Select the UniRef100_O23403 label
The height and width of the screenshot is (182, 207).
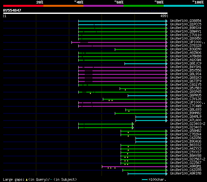click(x=186, y=127)
